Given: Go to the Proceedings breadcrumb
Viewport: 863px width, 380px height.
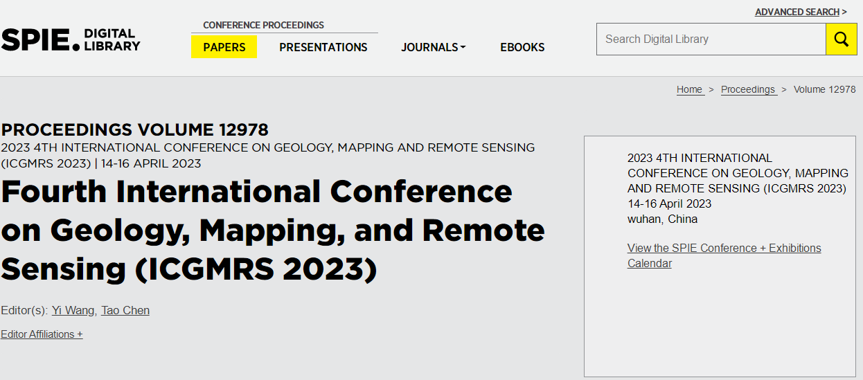Looking at the screenshot, I should click(749, 89).
